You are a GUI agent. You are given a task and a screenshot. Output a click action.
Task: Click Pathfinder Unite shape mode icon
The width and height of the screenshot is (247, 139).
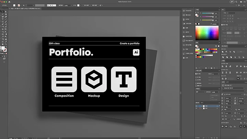223,52
